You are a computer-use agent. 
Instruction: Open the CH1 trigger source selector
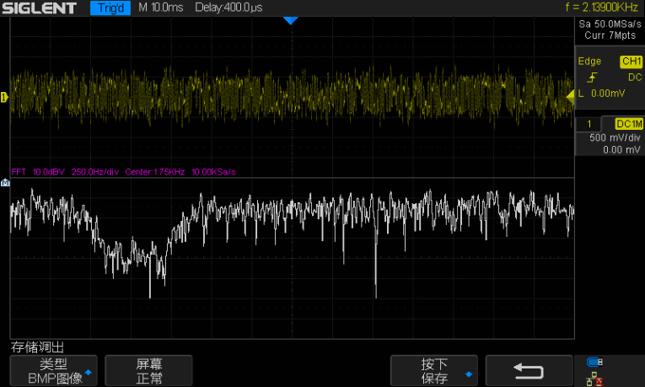(631, 62)
